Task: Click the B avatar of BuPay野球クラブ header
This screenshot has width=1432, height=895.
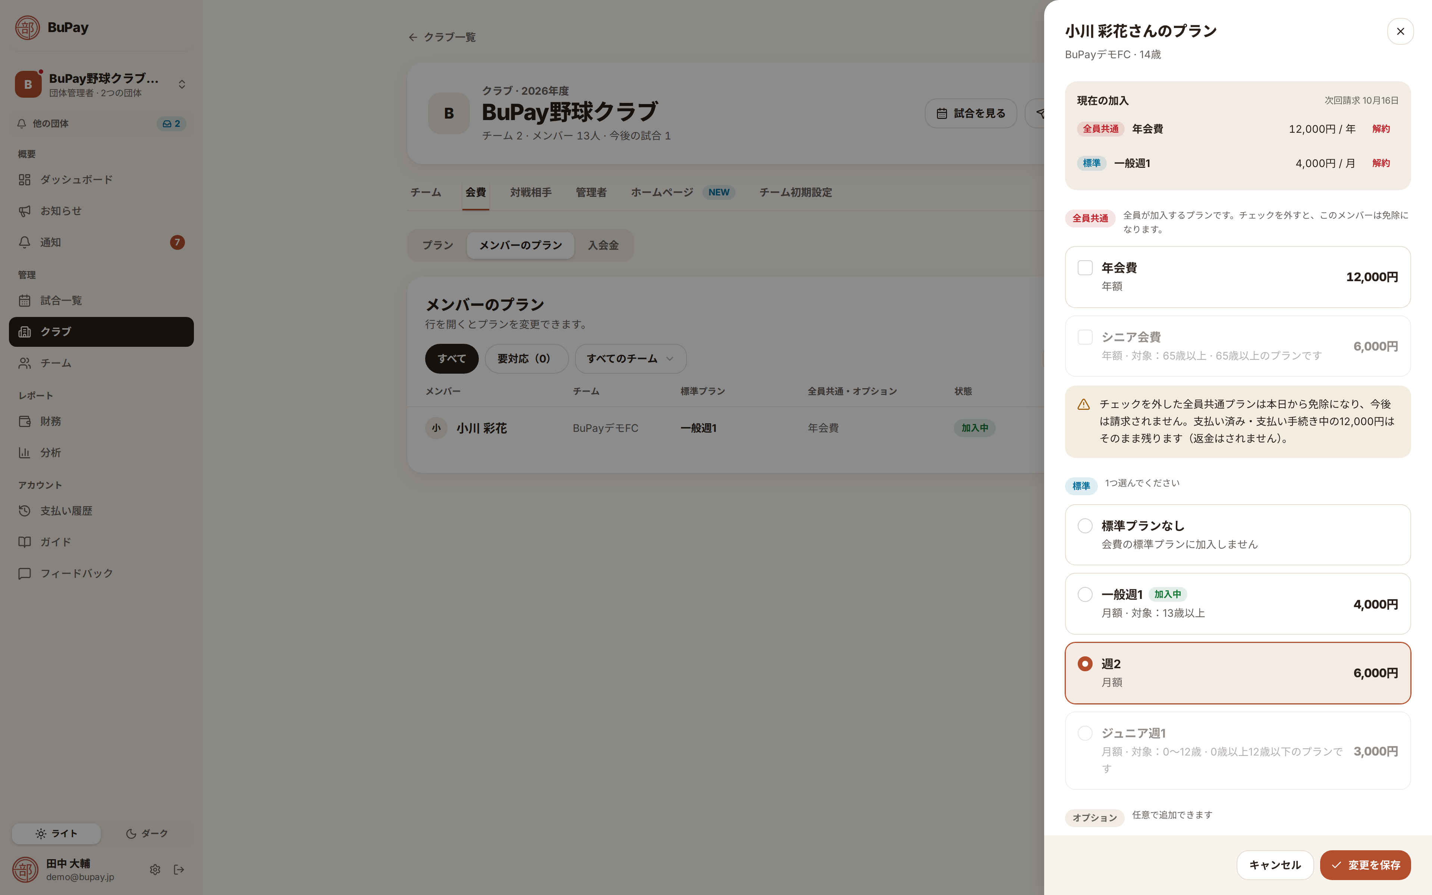Action: 449,113
